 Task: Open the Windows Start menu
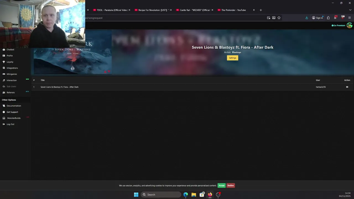(136, 195)
